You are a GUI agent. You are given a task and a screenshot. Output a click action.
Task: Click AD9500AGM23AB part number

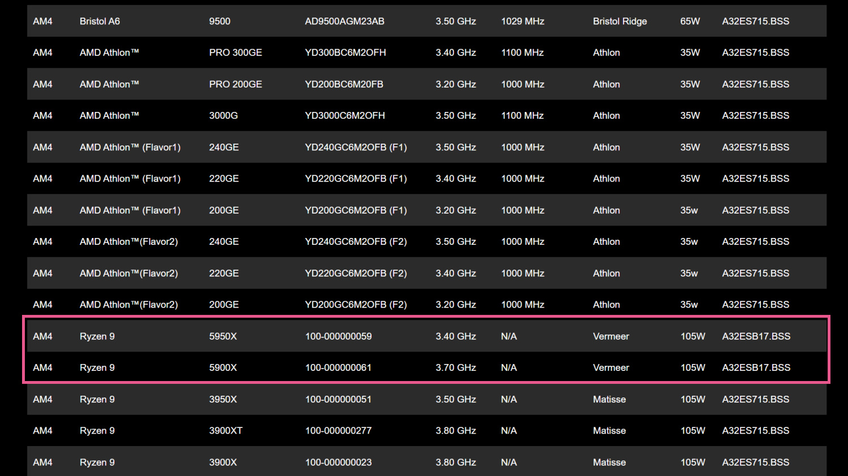[344, 21]
